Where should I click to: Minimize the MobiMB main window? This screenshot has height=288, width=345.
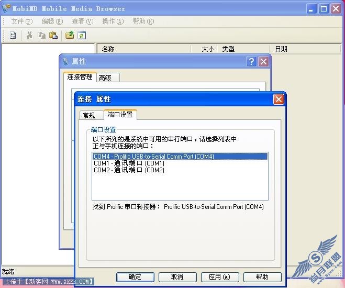311,9
